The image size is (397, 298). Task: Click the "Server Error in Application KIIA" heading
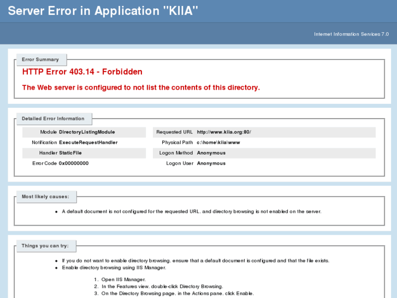point(103,11)
